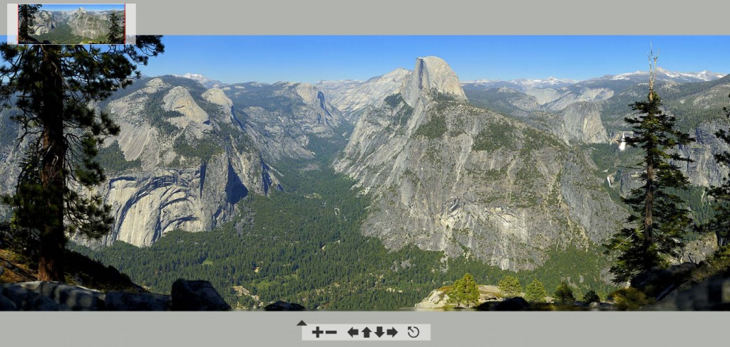Collapse the control bar with the triangle
Screen dimensions: 730x347
tap(302, 323)
